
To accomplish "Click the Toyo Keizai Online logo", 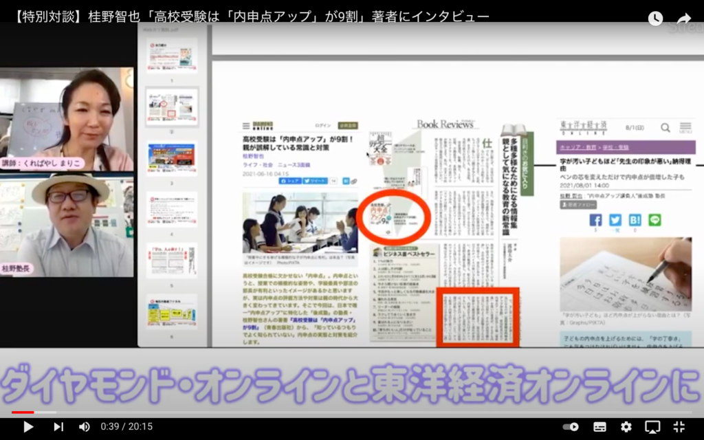I will 583,127.
